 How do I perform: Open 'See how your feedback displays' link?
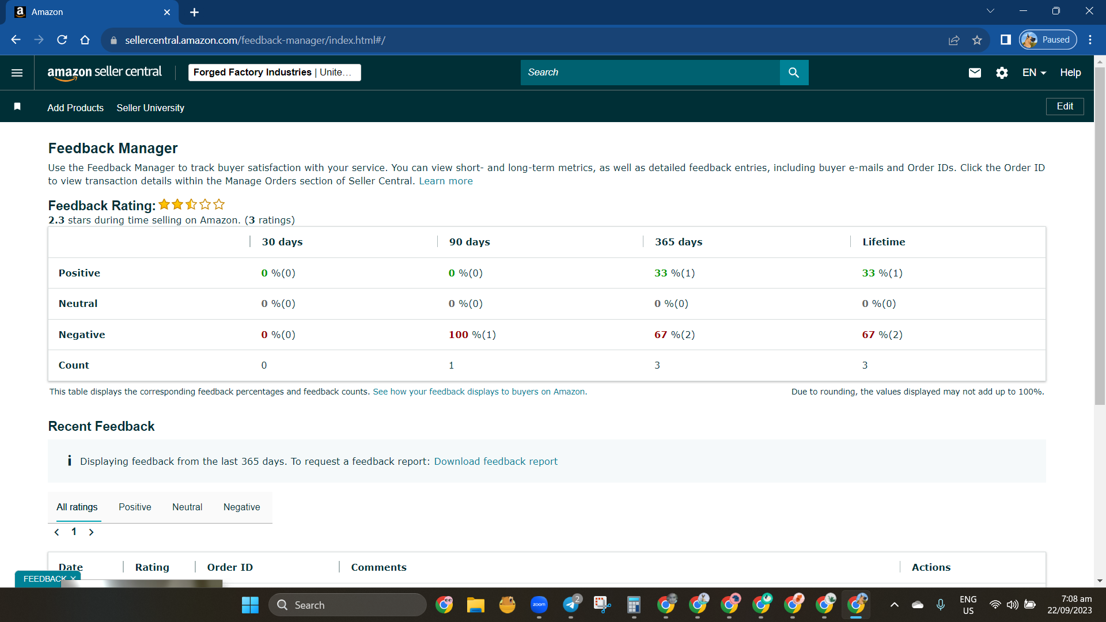pos(480,392)
